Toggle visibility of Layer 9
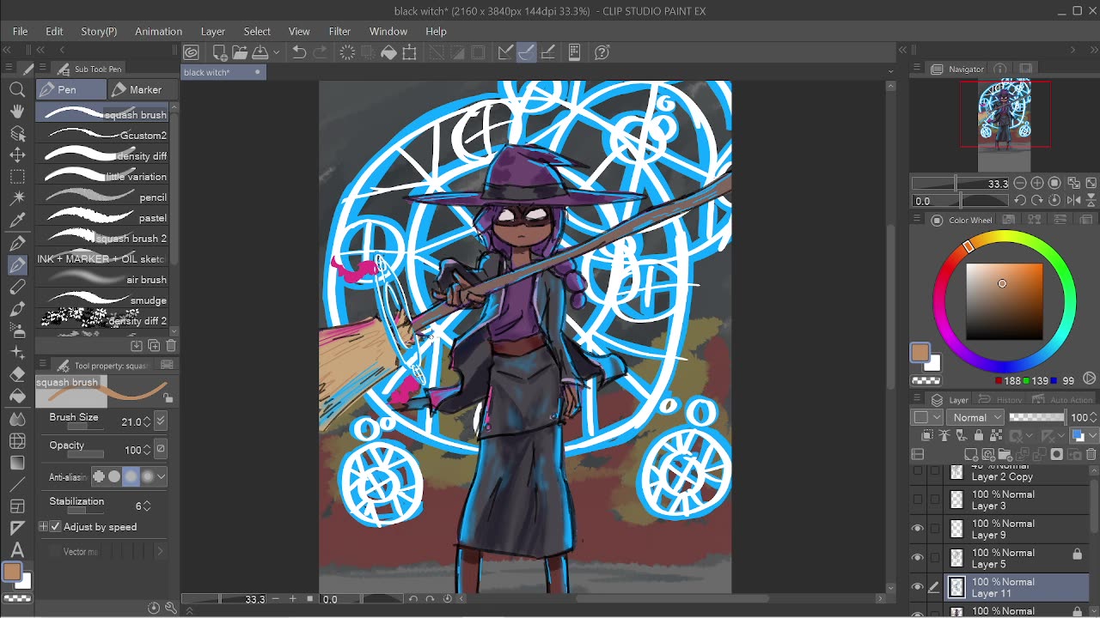This screenshot has height=618, width=1100. point(918,529)
